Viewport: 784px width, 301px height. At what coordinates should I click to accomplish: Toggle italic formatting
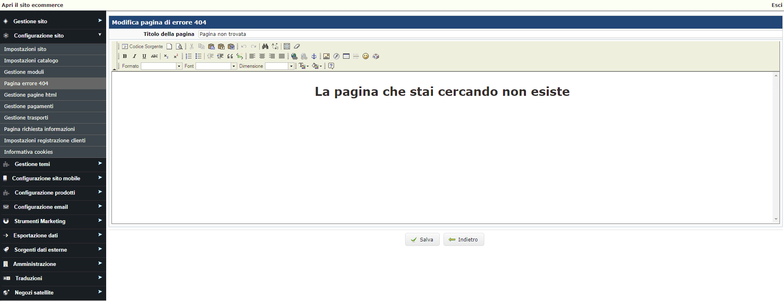point(134,56)
